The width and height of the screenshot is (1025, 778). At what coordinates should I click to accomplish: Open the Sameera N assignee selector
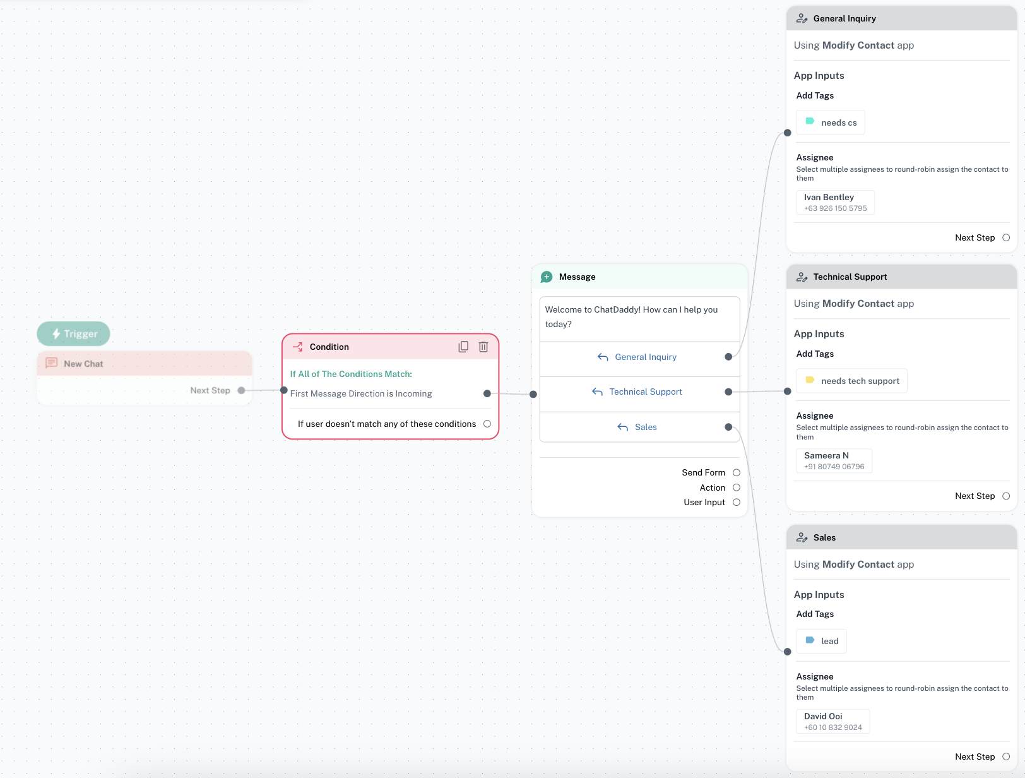tap(834, 461)
